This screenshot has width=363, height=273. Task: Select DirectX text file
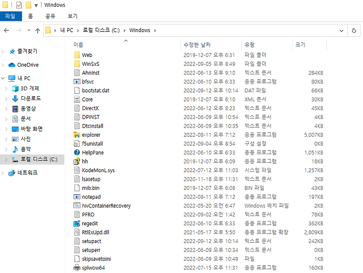(91, 108)
